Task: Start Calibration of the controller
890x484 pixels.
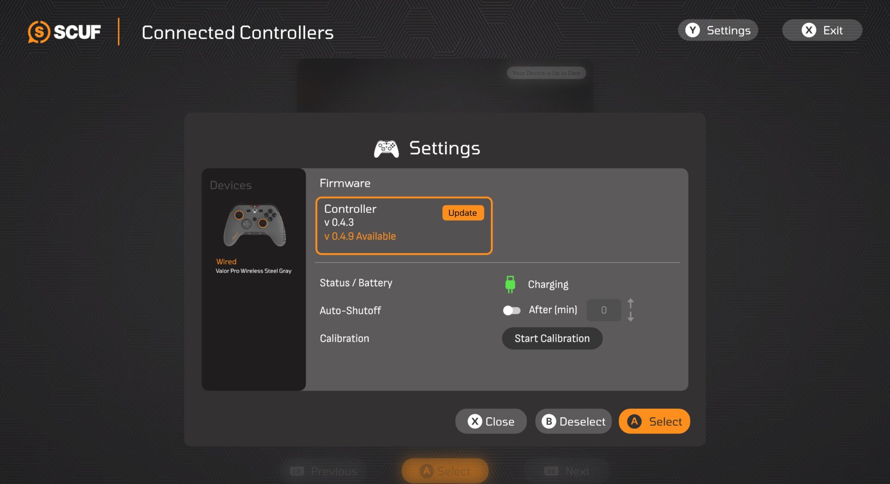Action: 552,338
